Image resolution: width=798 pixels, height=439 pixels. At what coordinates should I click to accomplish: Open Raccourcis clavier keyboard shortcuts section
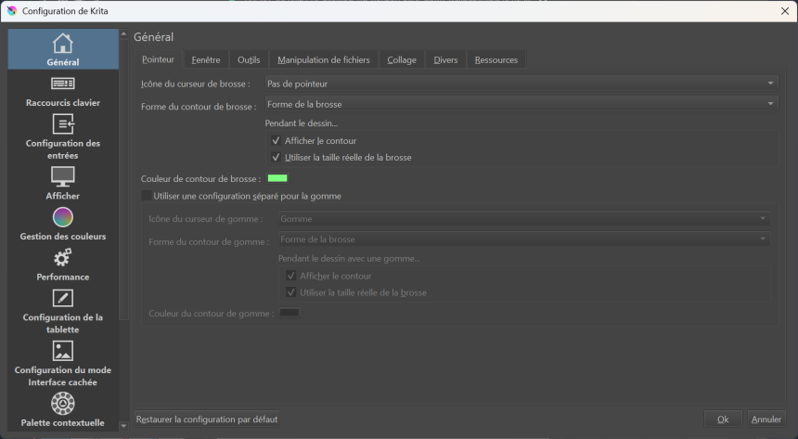pyautogui.click(x=62, y=91)
